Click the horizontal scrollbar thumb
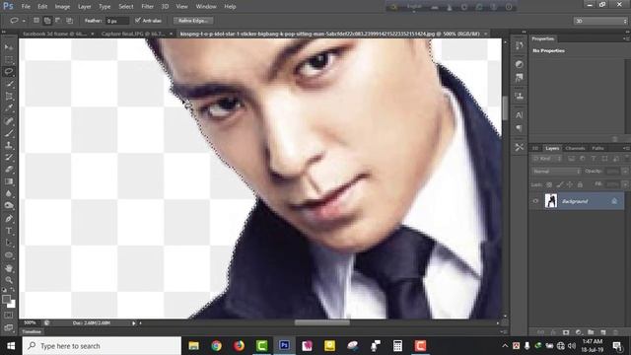 (322, 322)
